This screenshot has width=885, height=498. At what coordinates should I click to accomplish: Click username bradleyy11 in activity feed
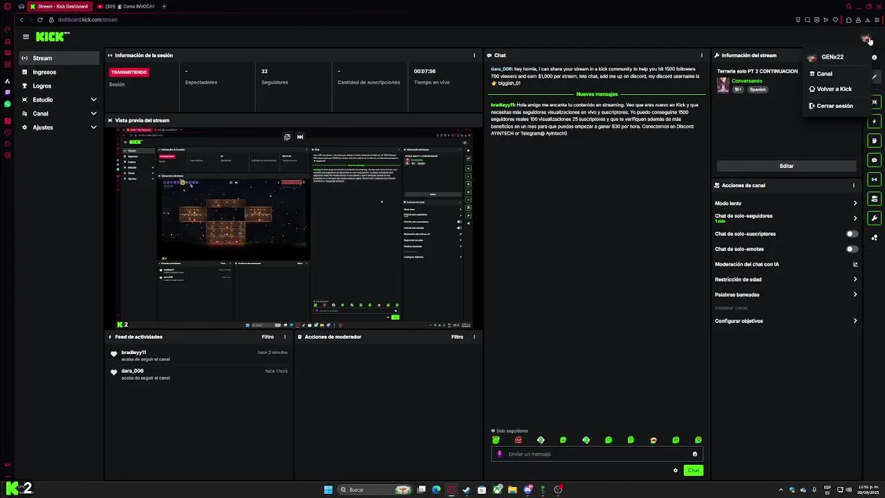click(x=133, y=353)
